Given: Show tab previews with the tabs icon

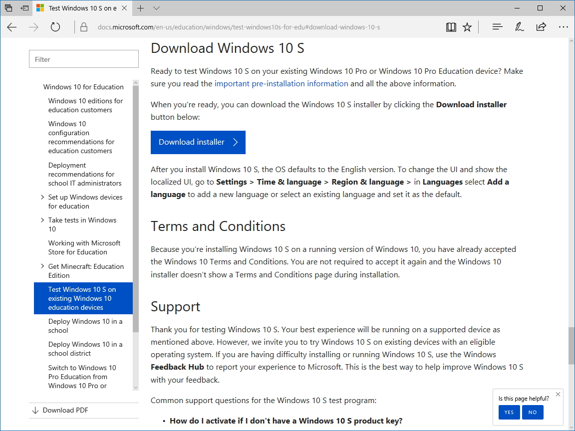Looking at the screenshot, I should [x=8, y=8].
